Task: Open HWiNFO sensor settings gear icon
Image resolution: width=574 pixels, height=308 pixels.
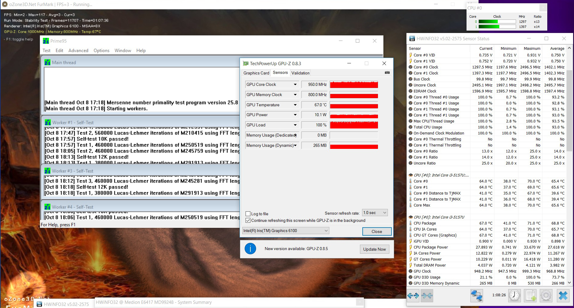Action: 546,295
